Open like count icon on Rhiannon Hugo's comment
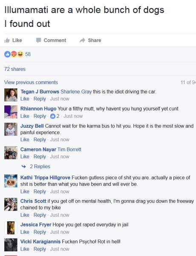This screenshot has height=256, width=196. (53, 116)
